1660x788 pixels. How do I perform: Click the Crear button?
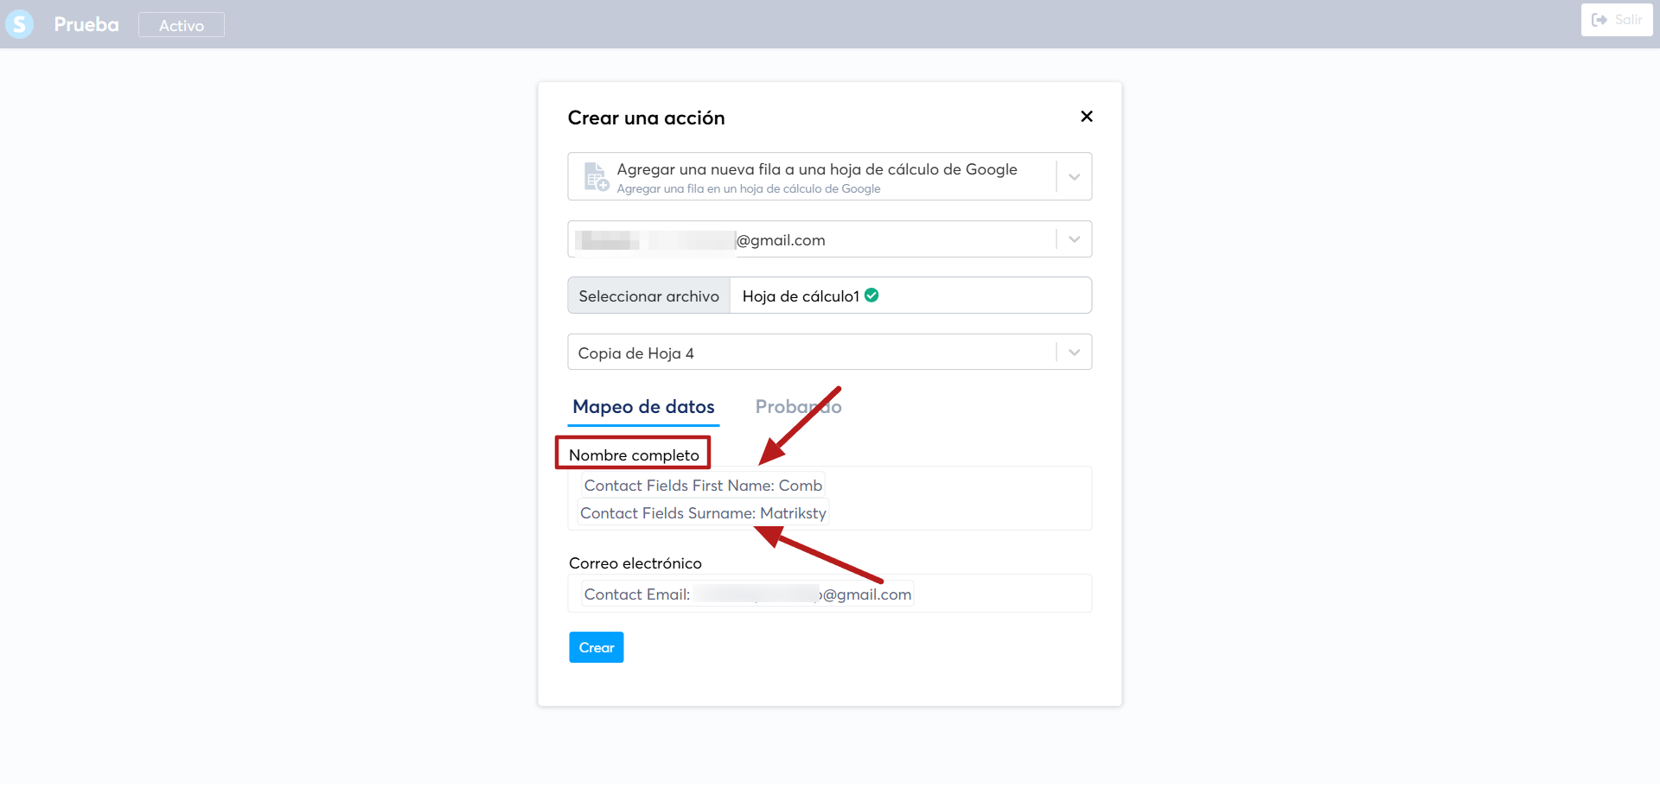pos(597,647)
